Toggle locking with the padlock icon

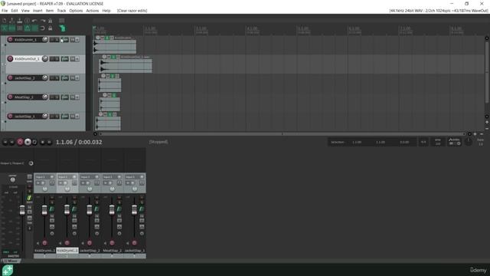point(50,28)
